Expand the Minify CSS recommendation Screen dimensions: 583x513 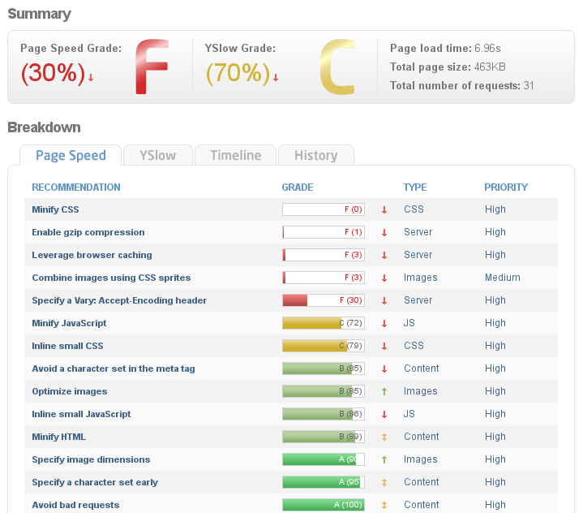coord(55,209)
